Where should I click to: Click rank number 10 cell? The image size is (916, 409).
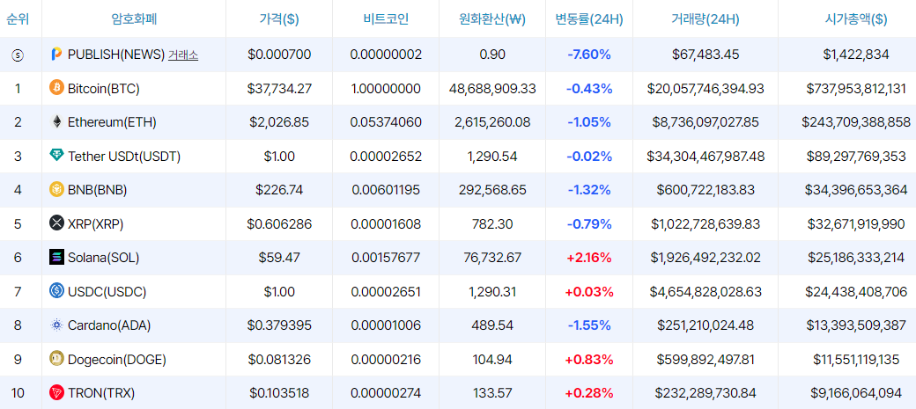coord(18,393)
